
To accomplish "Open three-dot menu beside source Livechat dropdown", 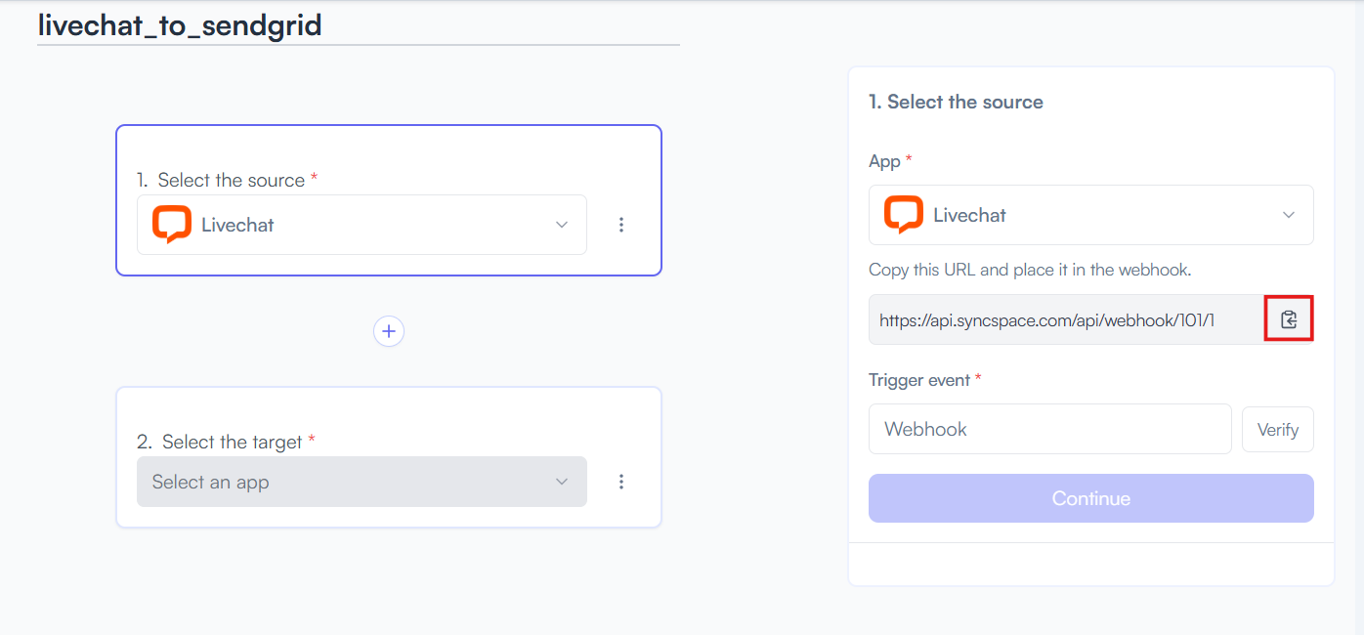I will click(x=621, y=225).
